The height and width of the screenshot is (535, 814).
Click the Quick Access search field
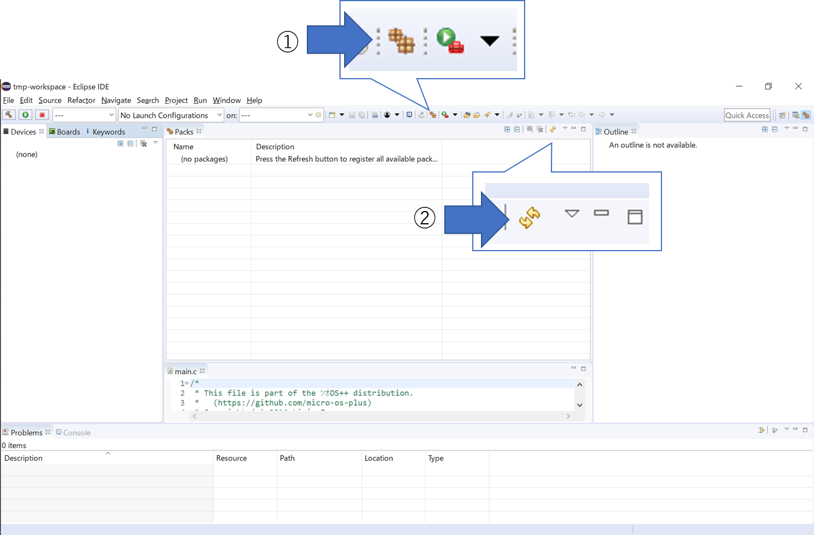746,115
